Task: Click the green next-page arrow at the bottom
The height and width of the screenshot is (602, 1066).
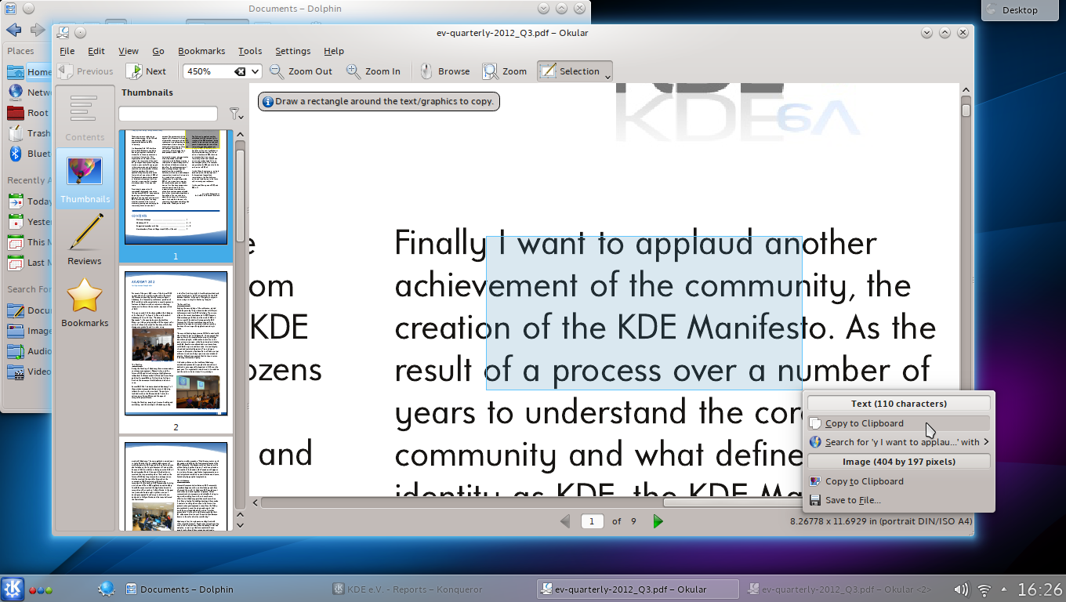Action: tap(658, 521)
